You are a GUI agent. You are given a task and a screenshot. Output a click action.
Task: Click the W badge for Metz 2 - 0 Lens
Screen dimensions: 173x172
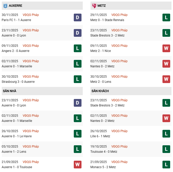166,79
